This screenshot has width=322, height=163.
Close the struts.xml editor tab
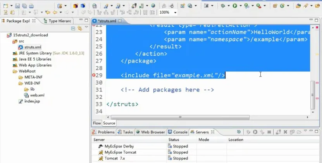(120, 21)
